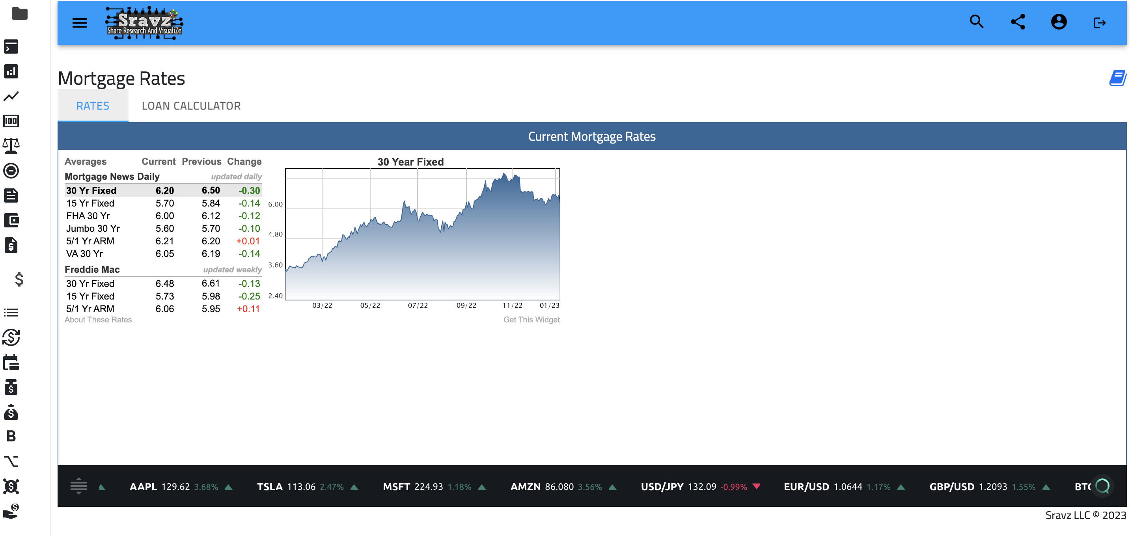The image size is (1130, 536).
Task: Click the circular equals sidebar icon
Action: (x=11, y=171)
